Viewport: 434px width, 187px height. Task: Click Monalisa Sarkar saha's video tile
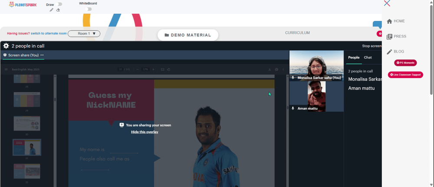(x=317, y=66)
